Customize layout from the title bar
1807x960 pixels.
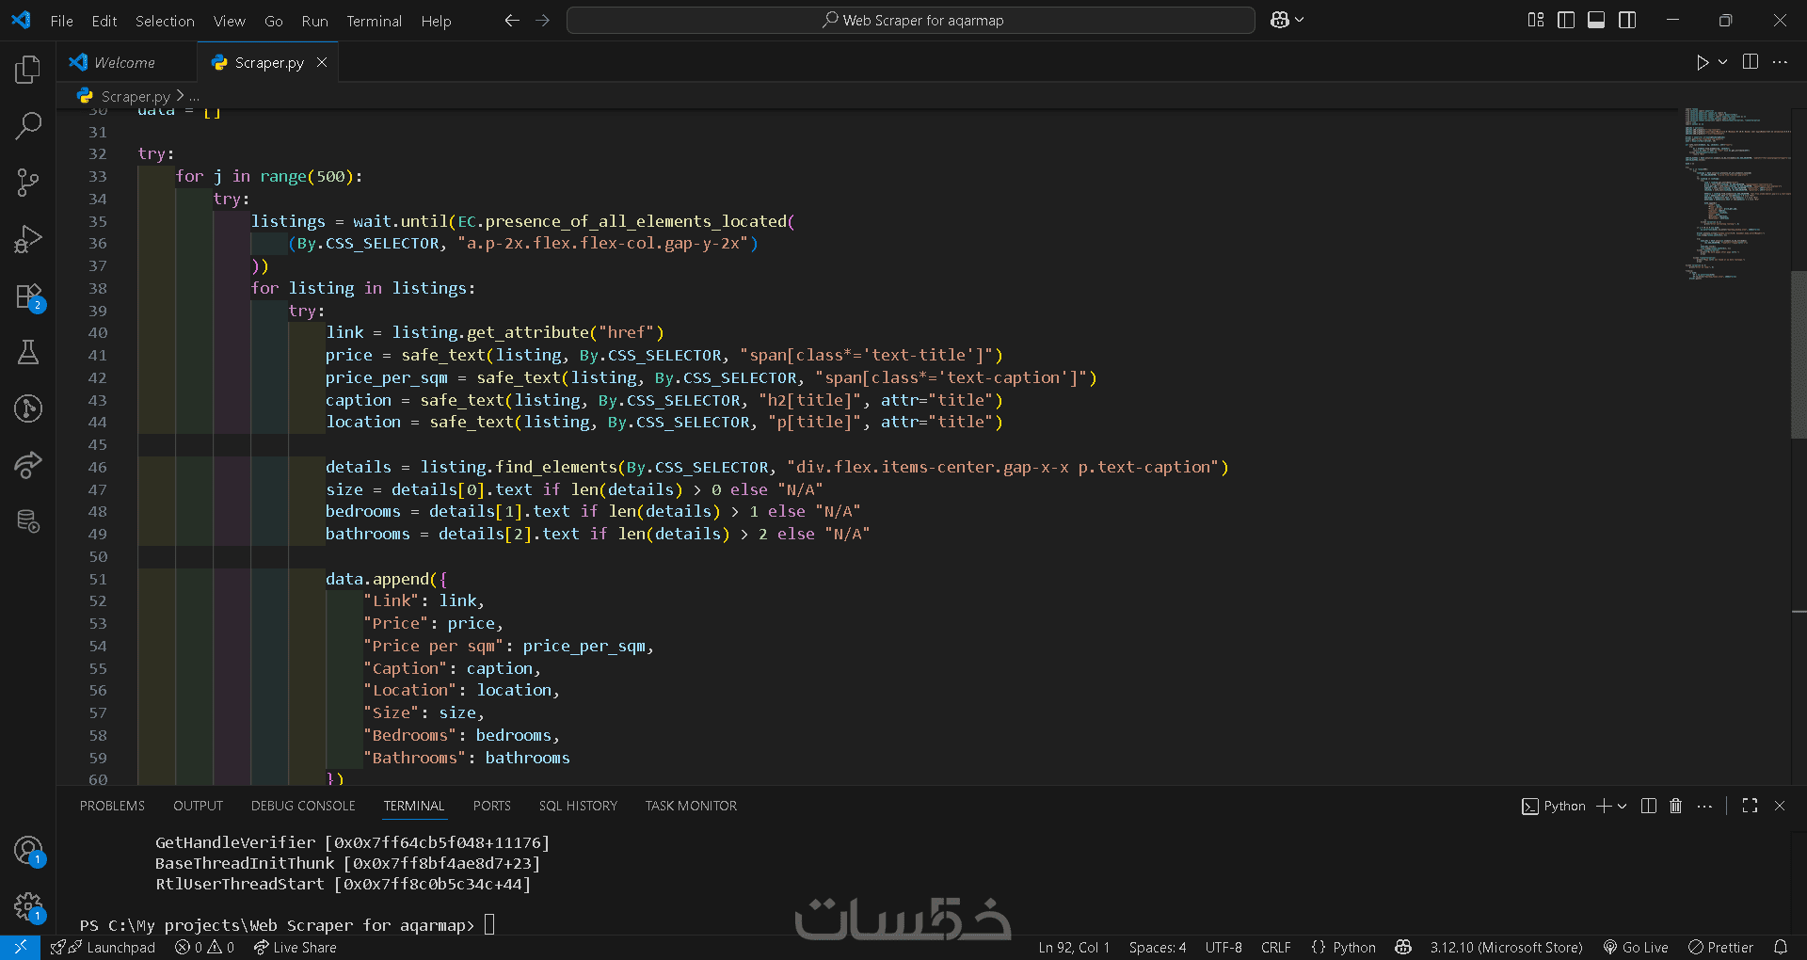click(1536, 20)
